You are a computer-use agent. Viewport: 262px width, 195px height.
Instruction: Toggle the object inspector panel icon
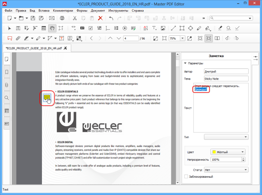click(255, 58)
